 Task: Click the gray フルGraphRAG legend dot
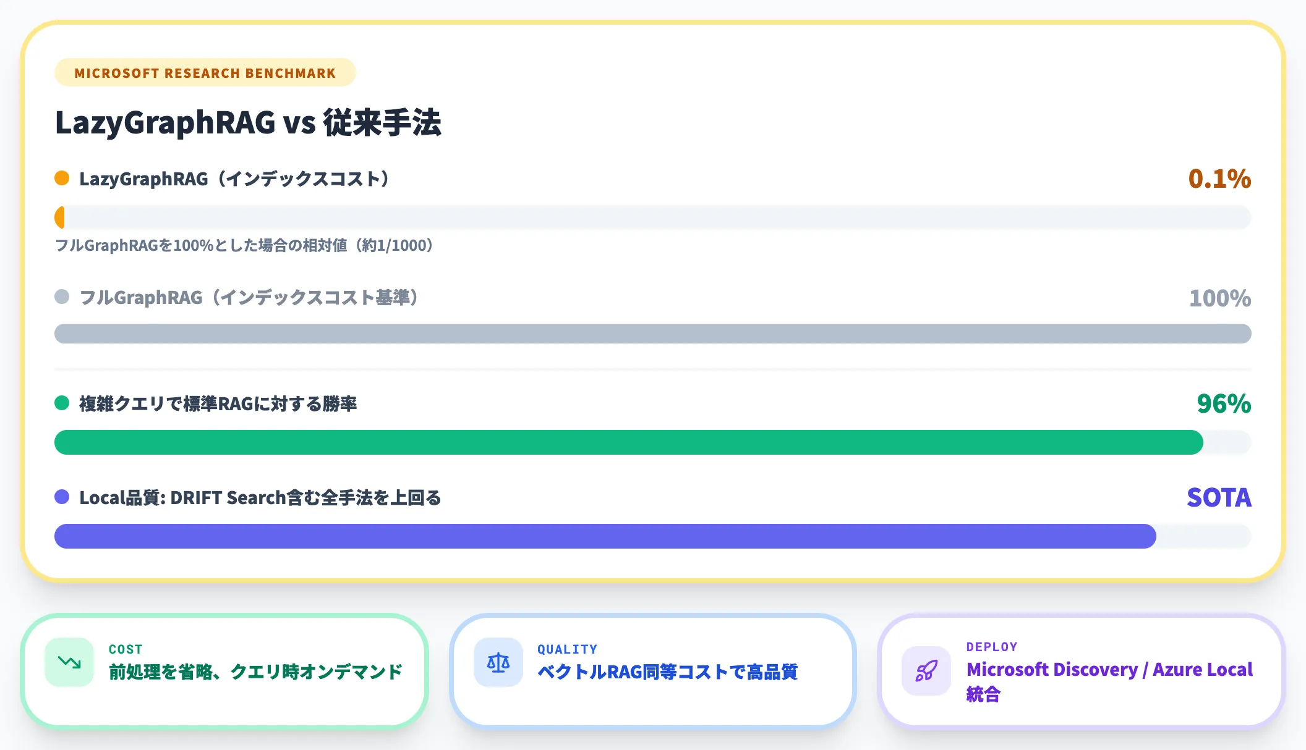62,297
